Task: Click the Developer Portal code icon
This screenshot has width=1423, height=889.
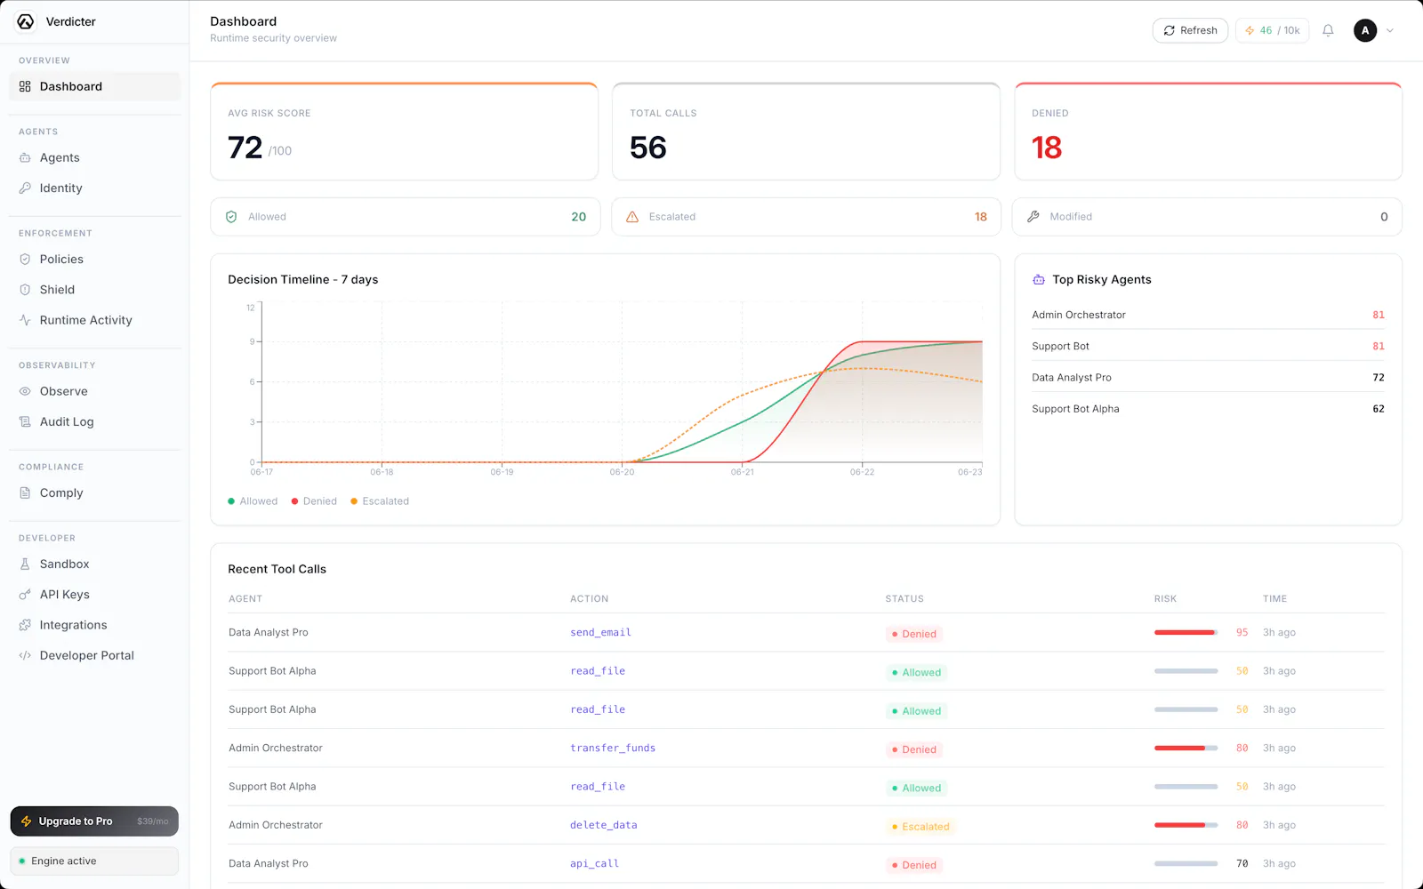Action: [x=25, y=655]
